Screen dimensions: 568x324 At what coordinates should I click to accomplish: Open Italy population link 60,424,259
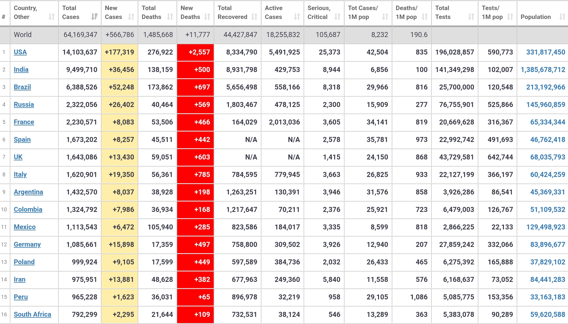(548, 175)
